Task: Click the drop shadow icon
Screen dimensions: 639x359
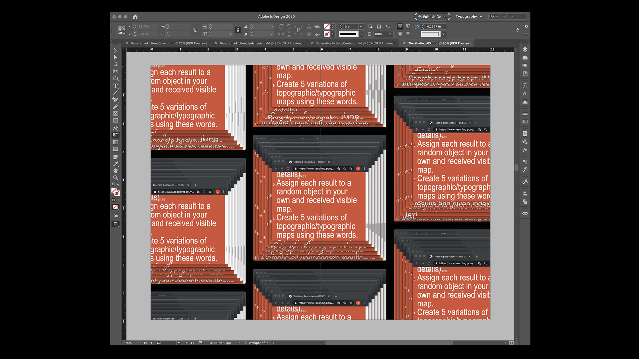Action: [379, 26]
